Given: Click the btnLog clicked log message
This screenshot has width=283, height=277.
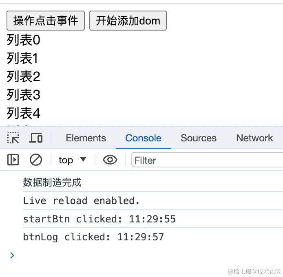Looking at the screenshot, I should [x=93, y=237].
